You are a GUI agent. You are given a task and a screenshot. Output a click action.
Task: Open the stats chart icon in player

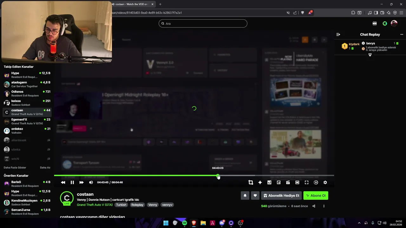click(269, 182)
